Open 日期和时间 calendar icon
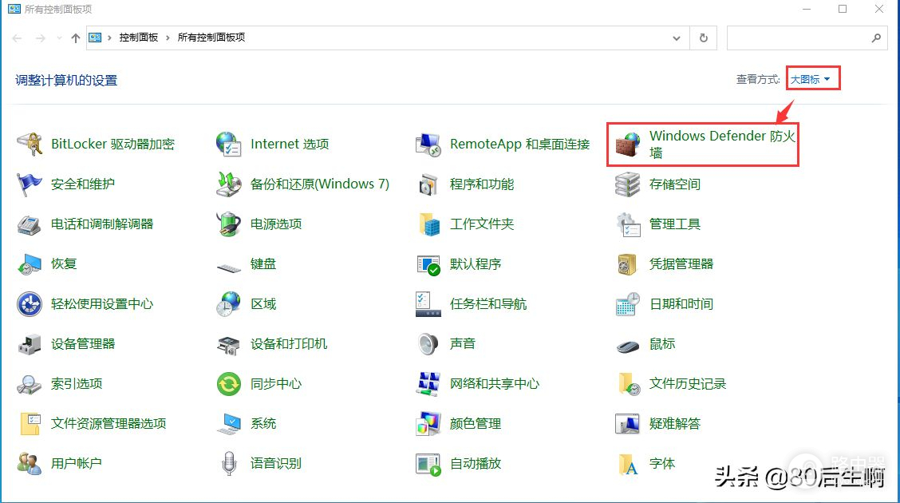 click(x=627, y=303)
